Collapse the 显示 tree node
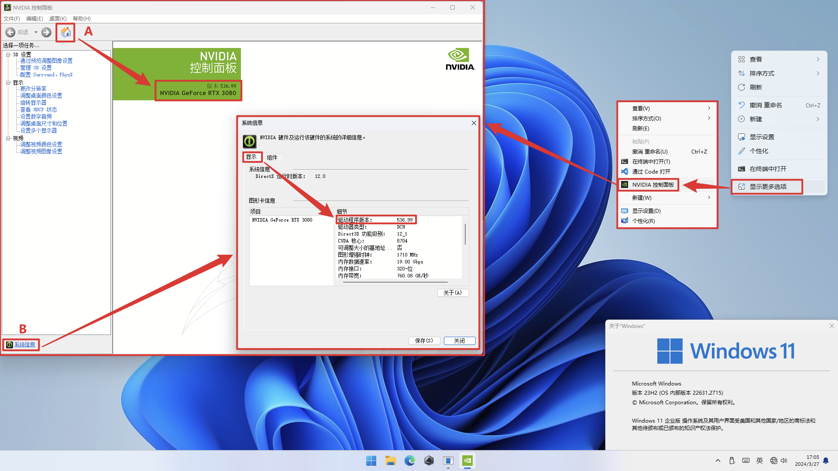Image resolution: width=838 pixels, height=471 pixels. [8, 82]
